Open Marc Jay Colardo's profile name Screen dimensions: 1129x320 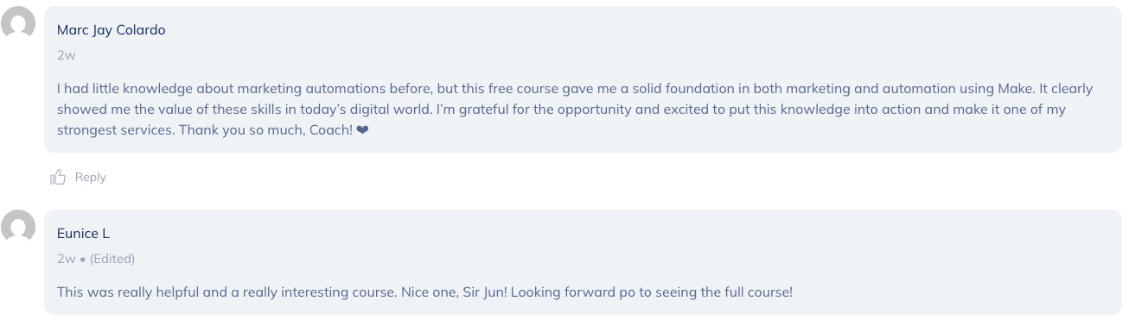111,30
